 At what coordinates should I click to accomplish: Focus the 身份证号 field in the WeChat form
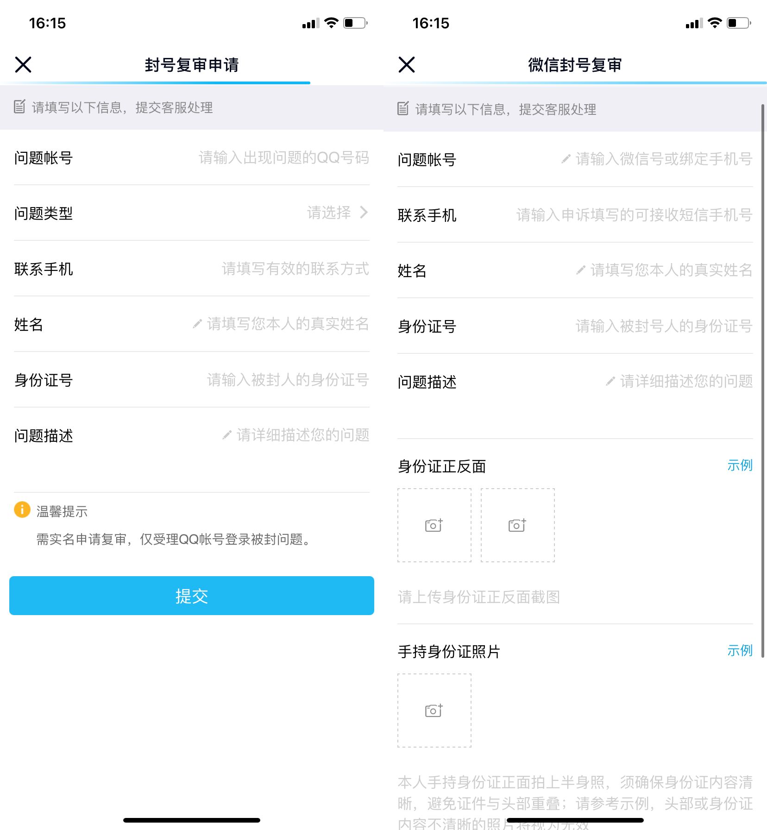click(x=663, y=326)
